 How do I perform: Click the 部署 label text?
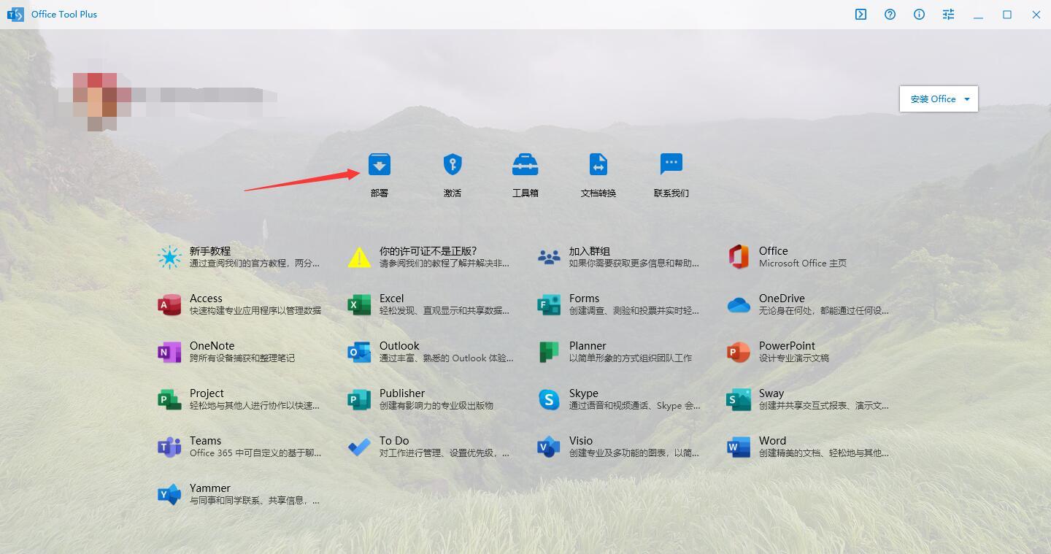380,193
